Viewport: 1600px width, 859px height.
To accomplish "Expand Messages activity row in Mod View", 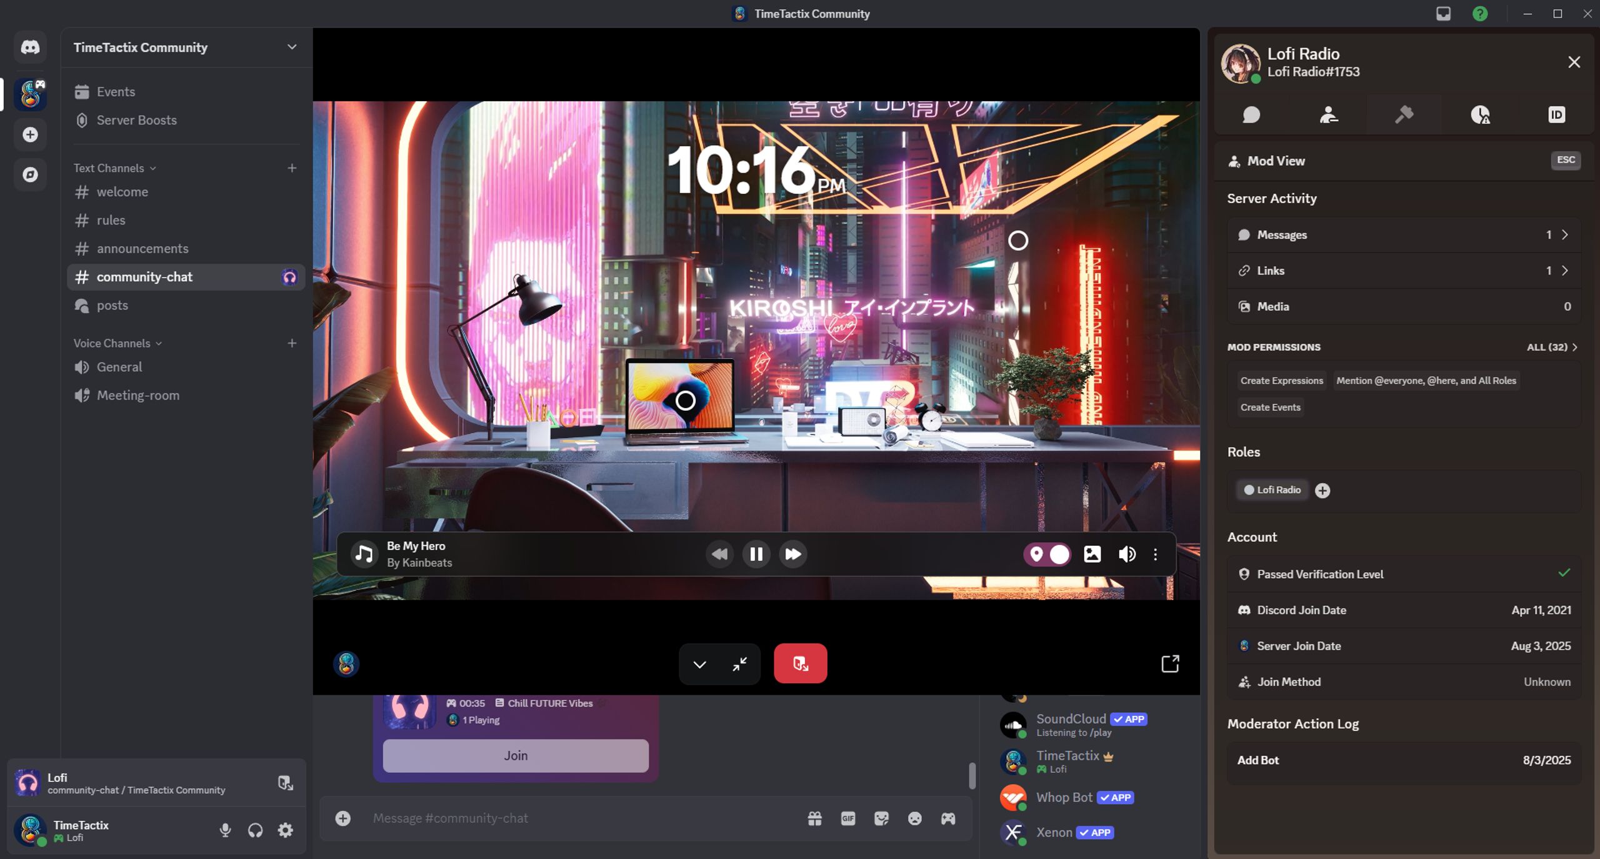I will (x=1404, y=235).
